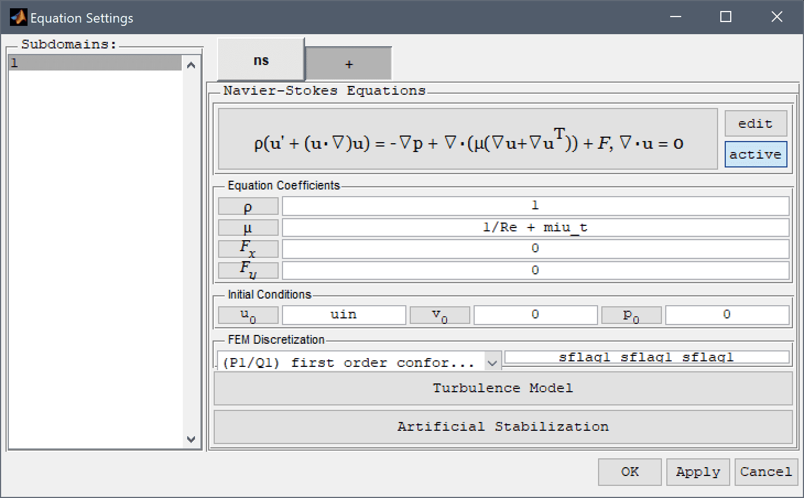
Task: Add a new physics mode with the + tab
Action: point(349,64)
